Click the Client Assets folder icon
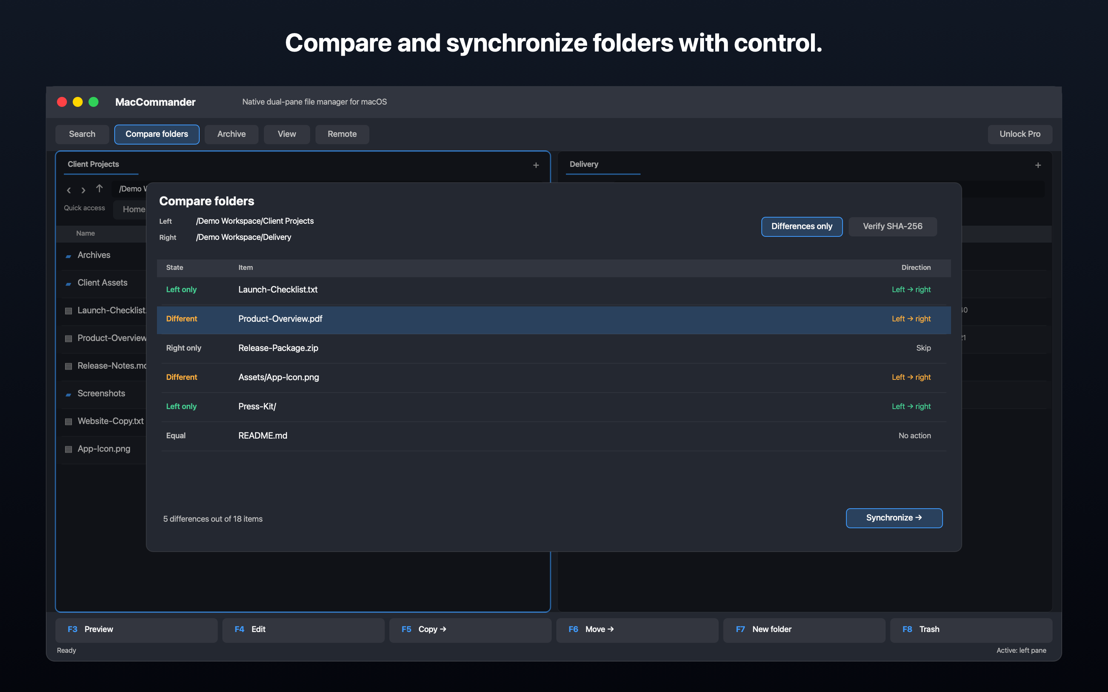 (69, 284)
